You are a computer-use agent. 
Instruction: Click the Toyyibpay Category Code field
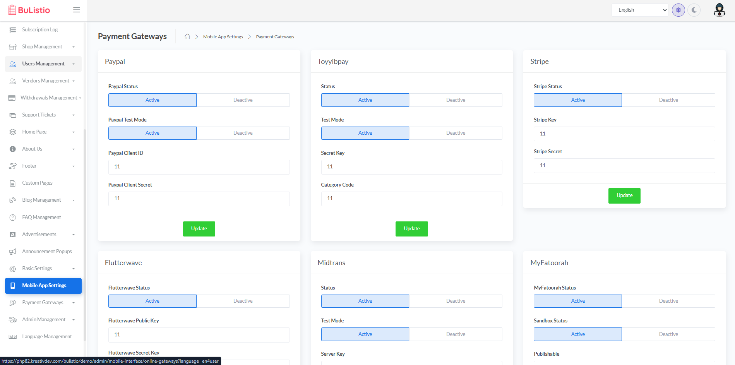pos(412,199)
